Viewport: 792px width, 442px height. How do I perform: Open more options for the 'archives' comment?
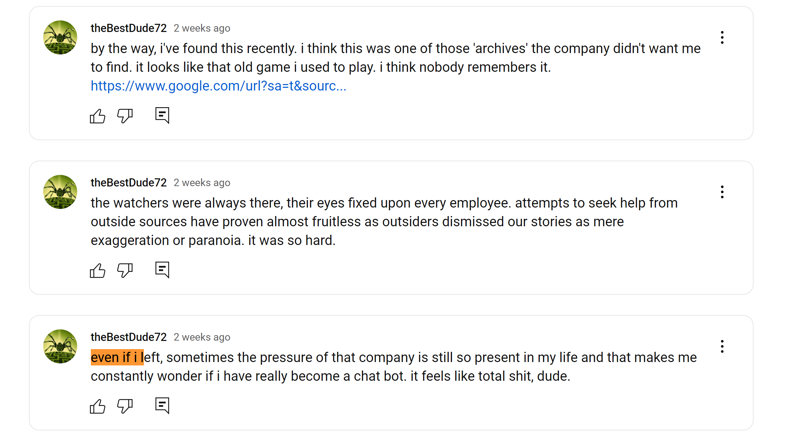(x=722, y=37)
